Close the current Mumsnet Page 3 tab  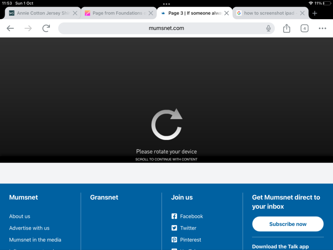click(x=226, y=13)
